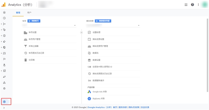This screenshot has height=110, width=209.
Task: Click the Google Analytics（分析）首页 footer link
Action: point(102,107)
